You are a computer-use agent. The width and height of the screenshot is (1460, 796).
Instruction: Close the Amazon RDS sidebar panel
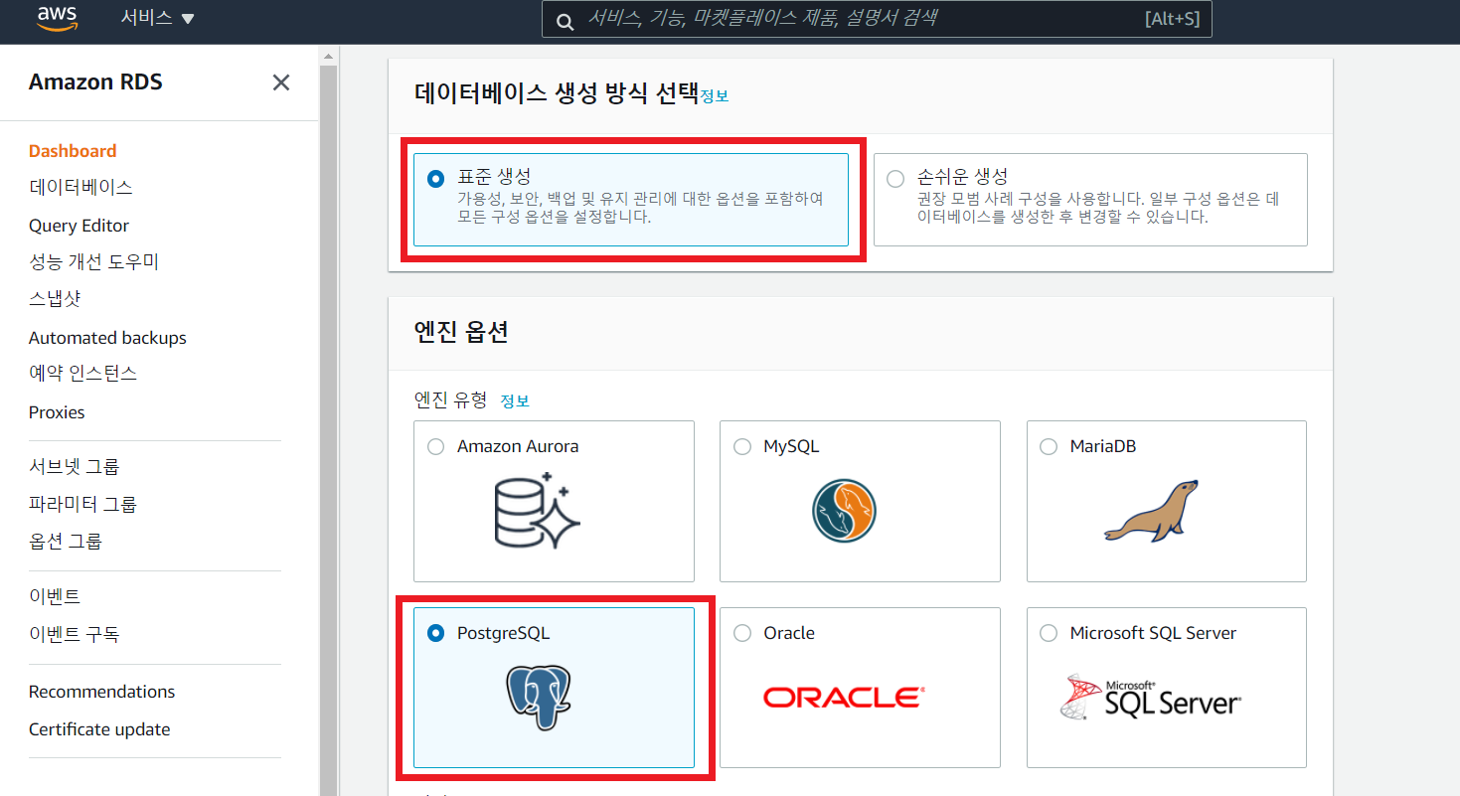[x=281, y=82]
